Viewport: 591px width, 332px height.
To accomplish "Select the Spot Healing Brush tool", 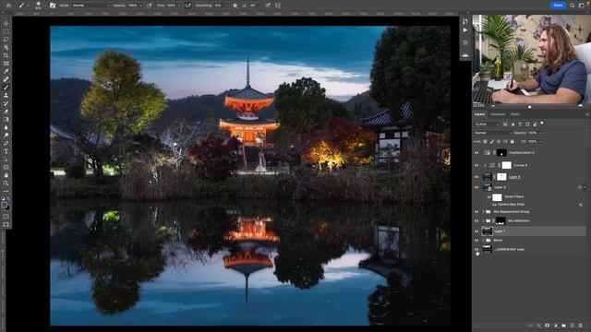I will [x=6, y=79].
